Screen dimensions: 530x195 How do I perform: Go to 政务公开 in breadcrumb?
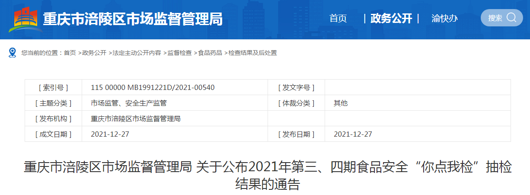point(94,53)
